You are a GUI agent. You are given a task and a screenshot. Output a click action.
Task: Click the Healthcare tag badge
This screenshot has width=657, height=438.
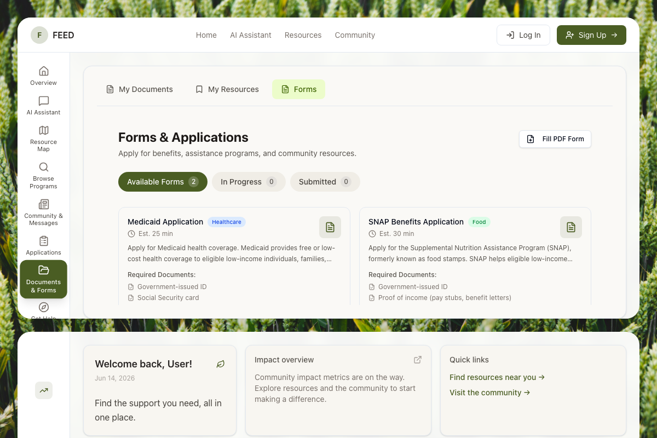[x=227, y=222]
